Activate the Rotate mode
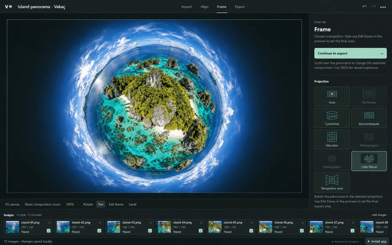 88,204
